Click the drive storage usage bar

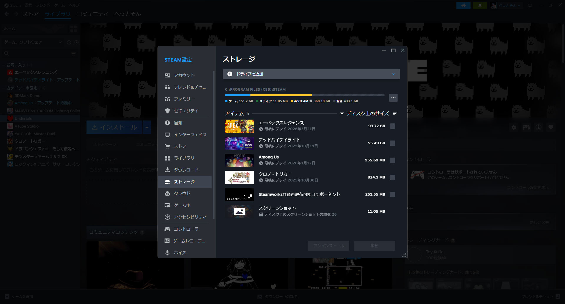click(305, 95)
